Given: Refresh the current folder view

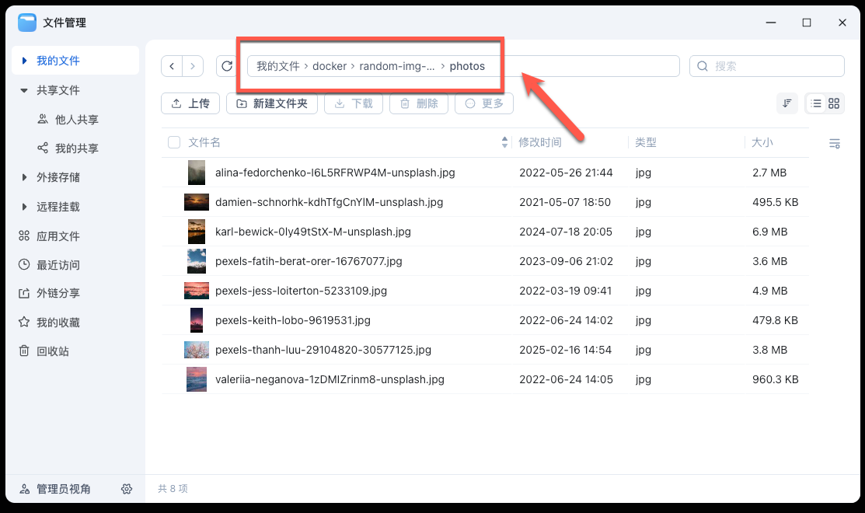Looking at the screenshot, I should [x=226, y=65].
